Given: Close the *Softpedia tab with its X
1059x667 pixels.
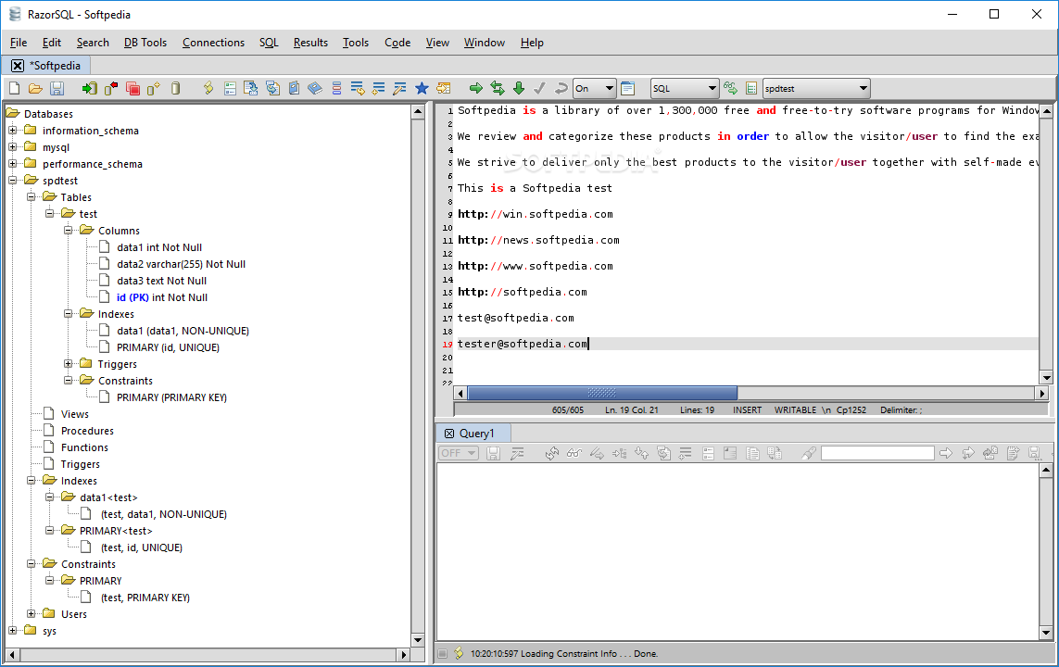Looking at the screenshot, I should pos(18,66).
